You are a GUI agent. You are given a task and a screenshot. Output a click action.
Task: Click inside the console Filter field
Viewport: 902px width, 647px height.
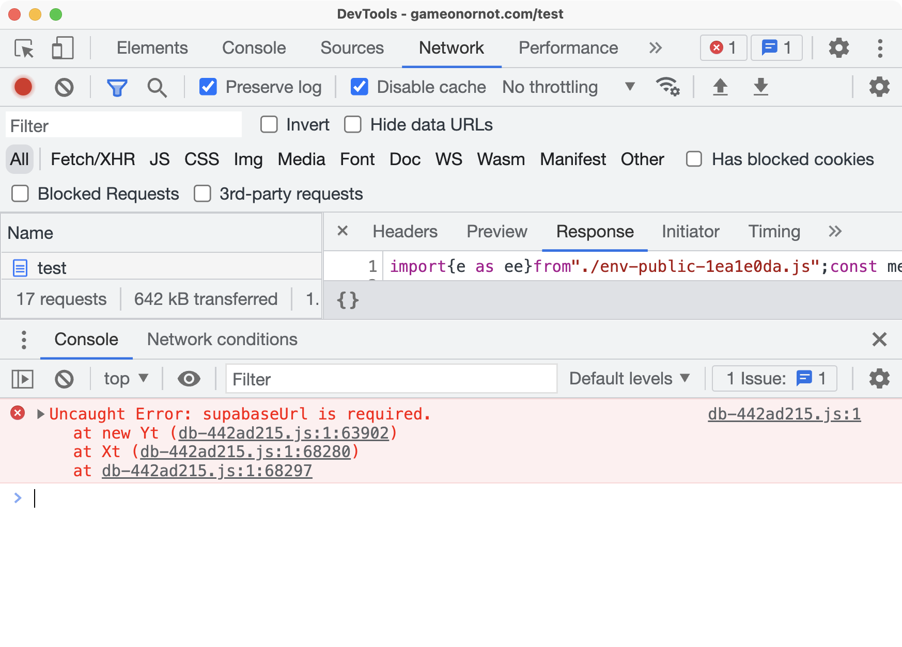click(x=391, y=379)
